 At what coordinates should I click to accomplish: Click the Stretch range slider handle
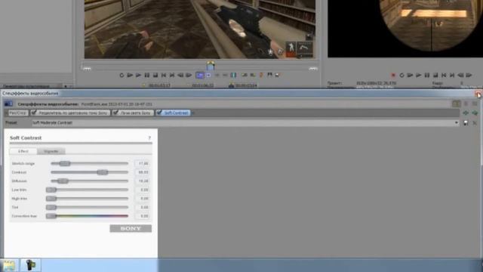click(65, 163)
